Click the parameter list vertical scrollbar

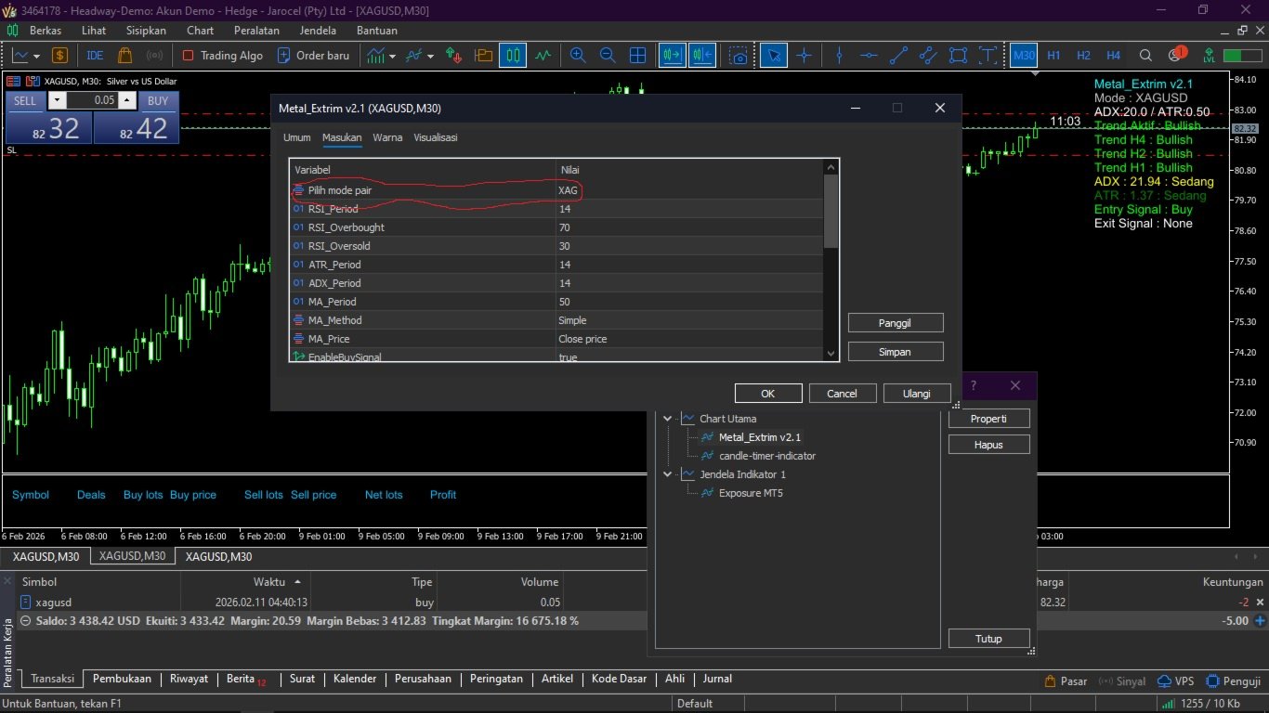point(831,213)
